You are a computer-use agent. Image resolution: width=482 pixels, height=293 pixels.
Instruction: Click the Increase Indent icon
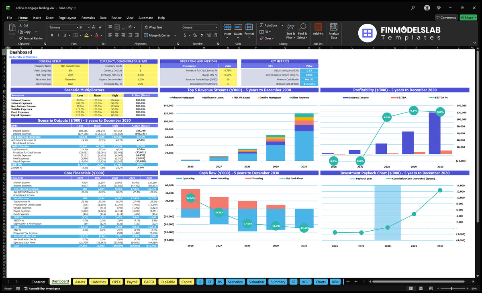[136, 35]
